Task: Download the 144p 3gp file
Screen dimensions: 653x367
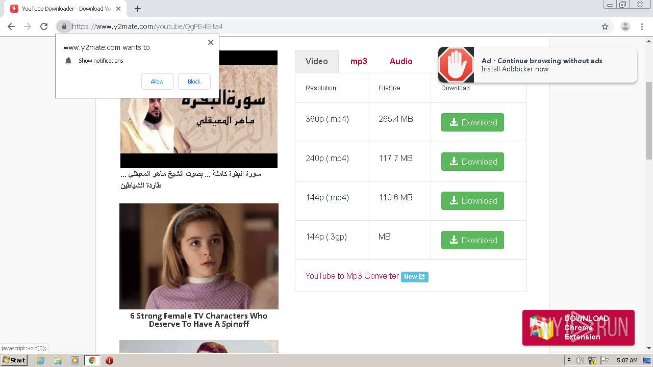Action: 472,240
